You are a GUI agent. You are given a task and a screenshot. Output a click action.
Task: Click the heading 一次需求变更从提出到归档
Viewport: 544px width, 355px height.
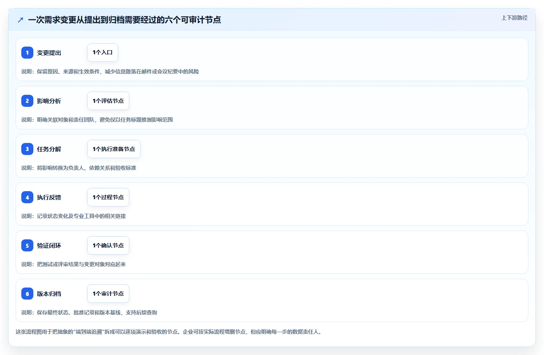coord(125,20)
